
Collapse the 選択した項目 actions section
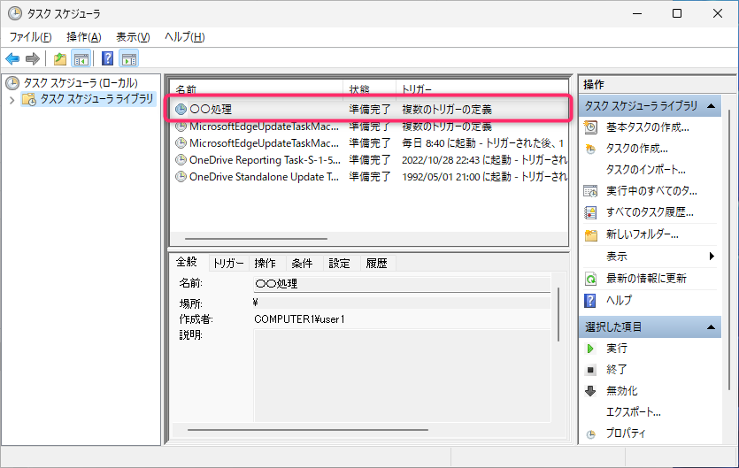[712, 327]
